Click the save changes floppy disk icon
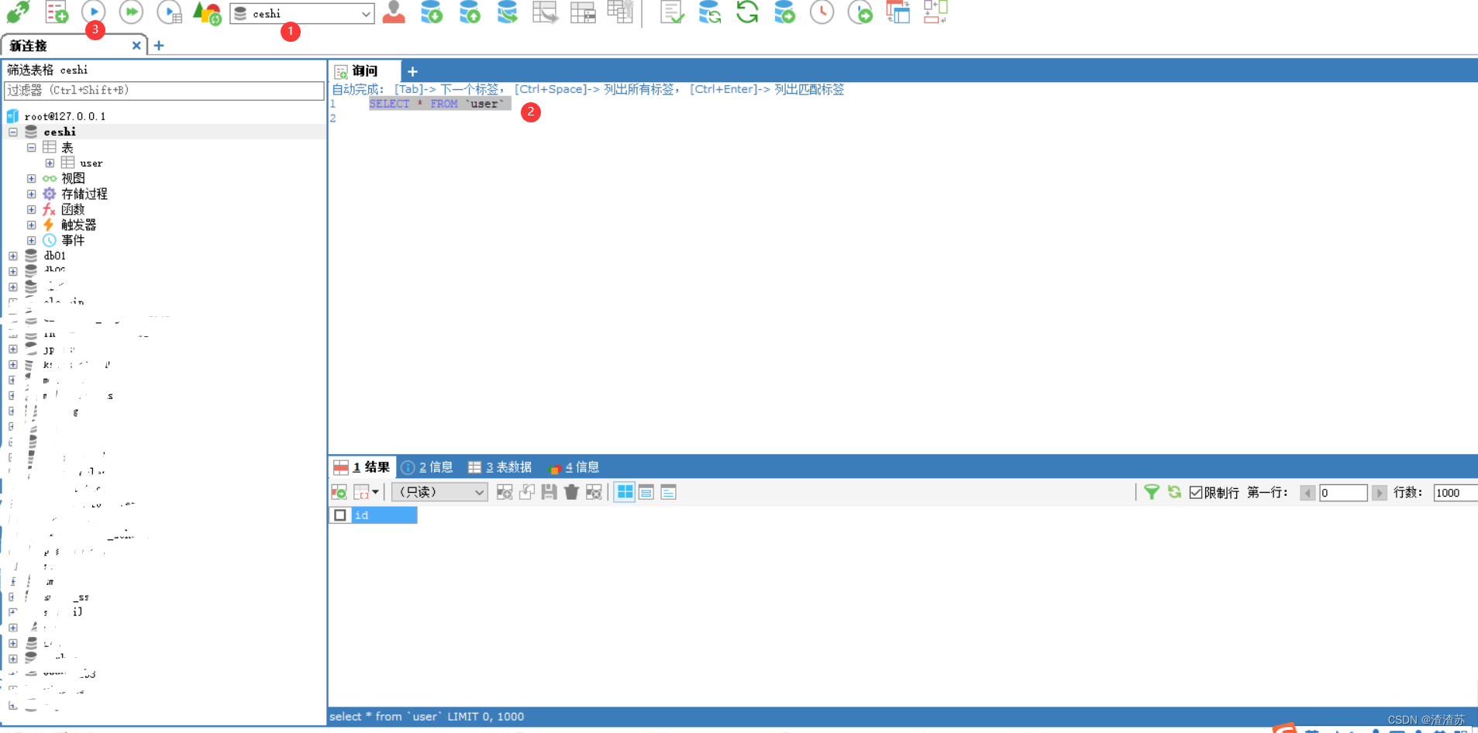Viewport: 1478px width, 733px height. click(550, 492)
